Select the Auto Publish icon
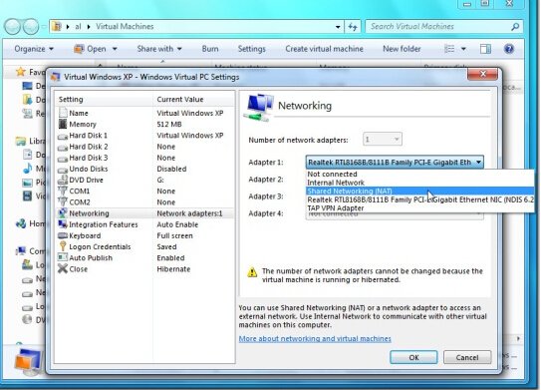The image size is (541, 390). click(x=63, y=257)
